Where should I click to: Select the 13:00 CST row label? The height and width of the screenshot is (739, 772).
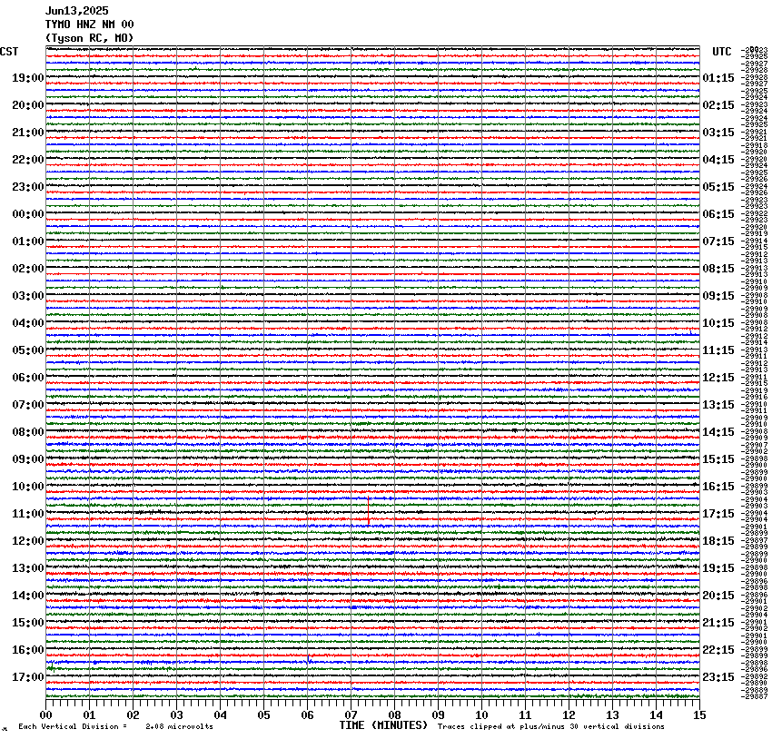(x=28, y=568)
